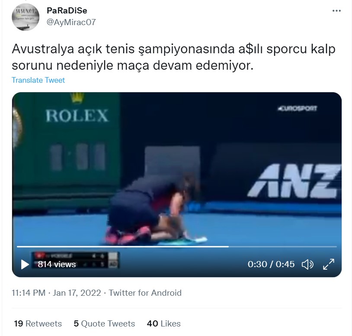Mute the video with the speaker icon

(307, 264)
